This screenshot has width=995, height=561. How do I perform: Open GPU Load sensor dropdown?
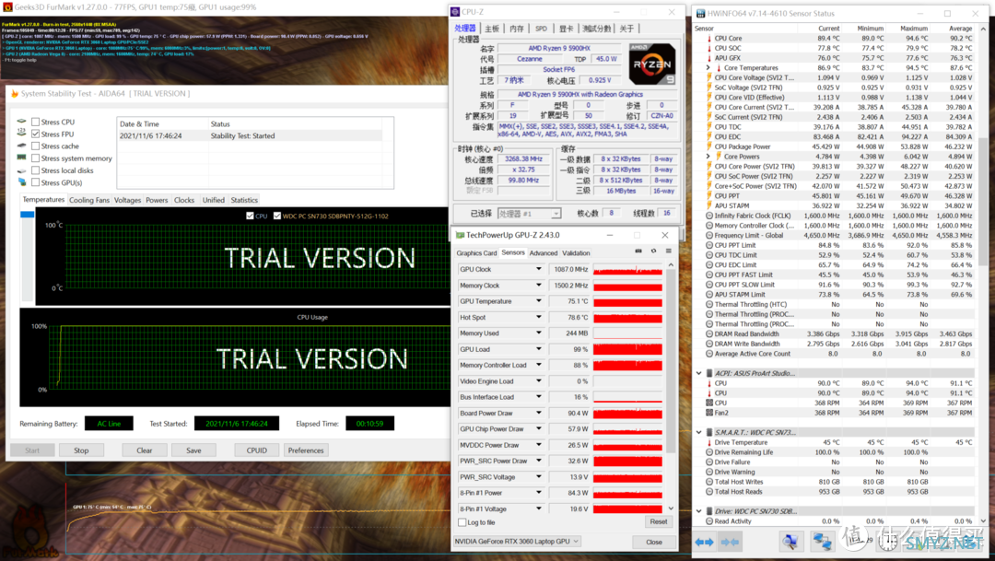539,349
